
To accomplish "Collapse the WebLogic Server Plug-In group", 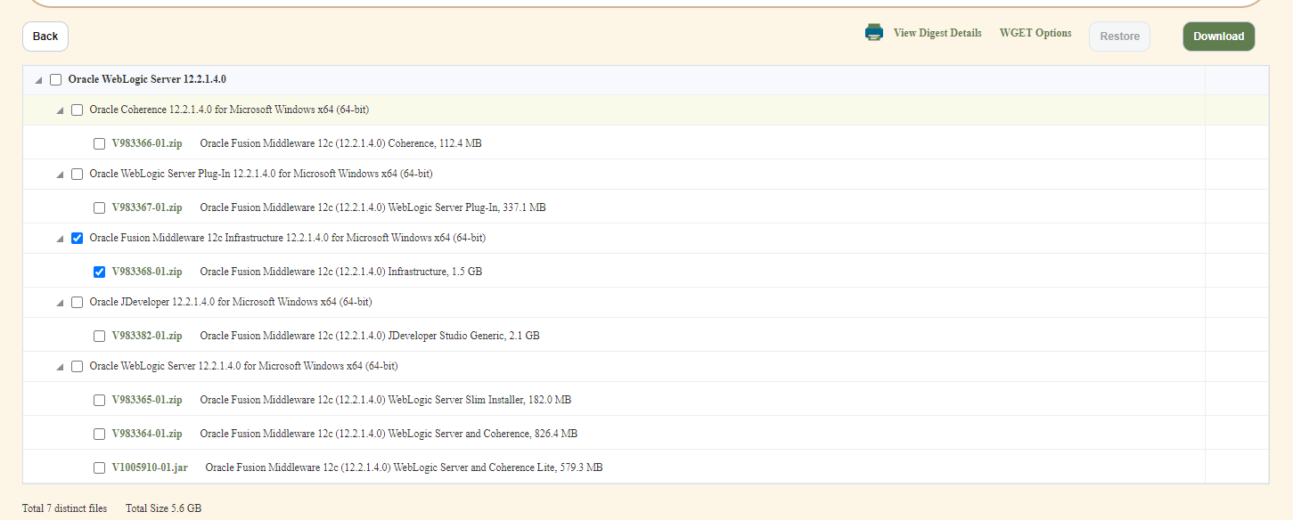I will [60, 175].
